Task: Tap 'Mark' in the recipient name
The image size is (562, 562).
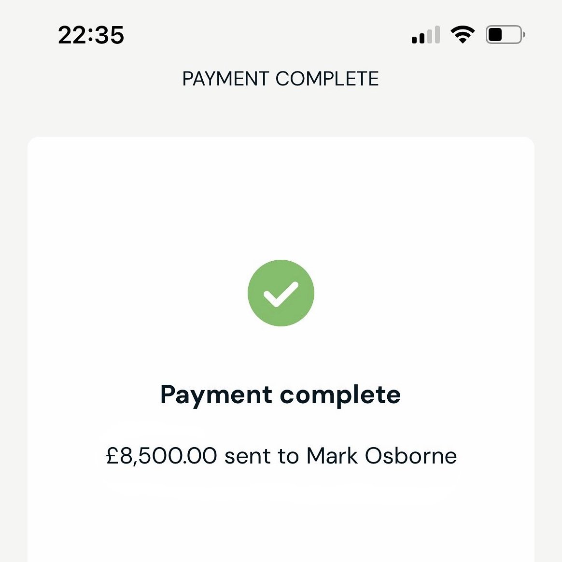Action: [x=332, y=456]
